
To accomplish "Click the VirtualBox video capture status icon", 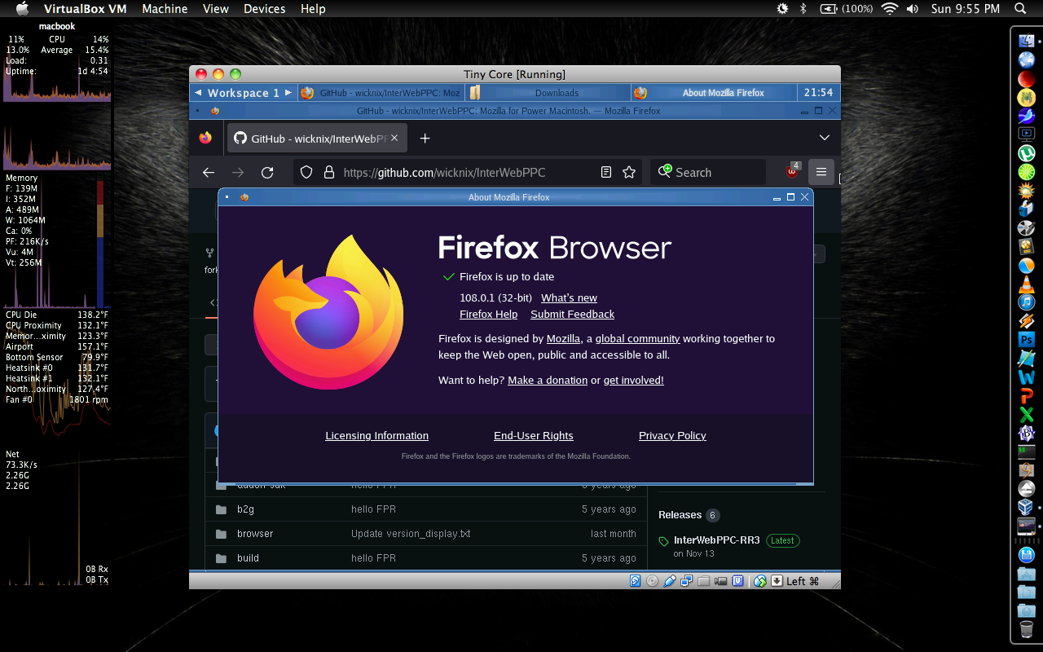I will 720,581.
